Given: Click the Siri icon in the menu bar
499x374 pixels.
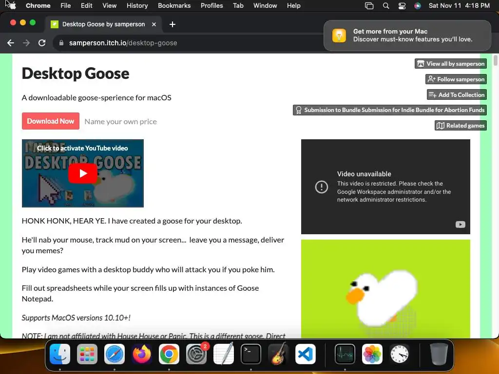Looking at the screenshot, I should 418,6.
